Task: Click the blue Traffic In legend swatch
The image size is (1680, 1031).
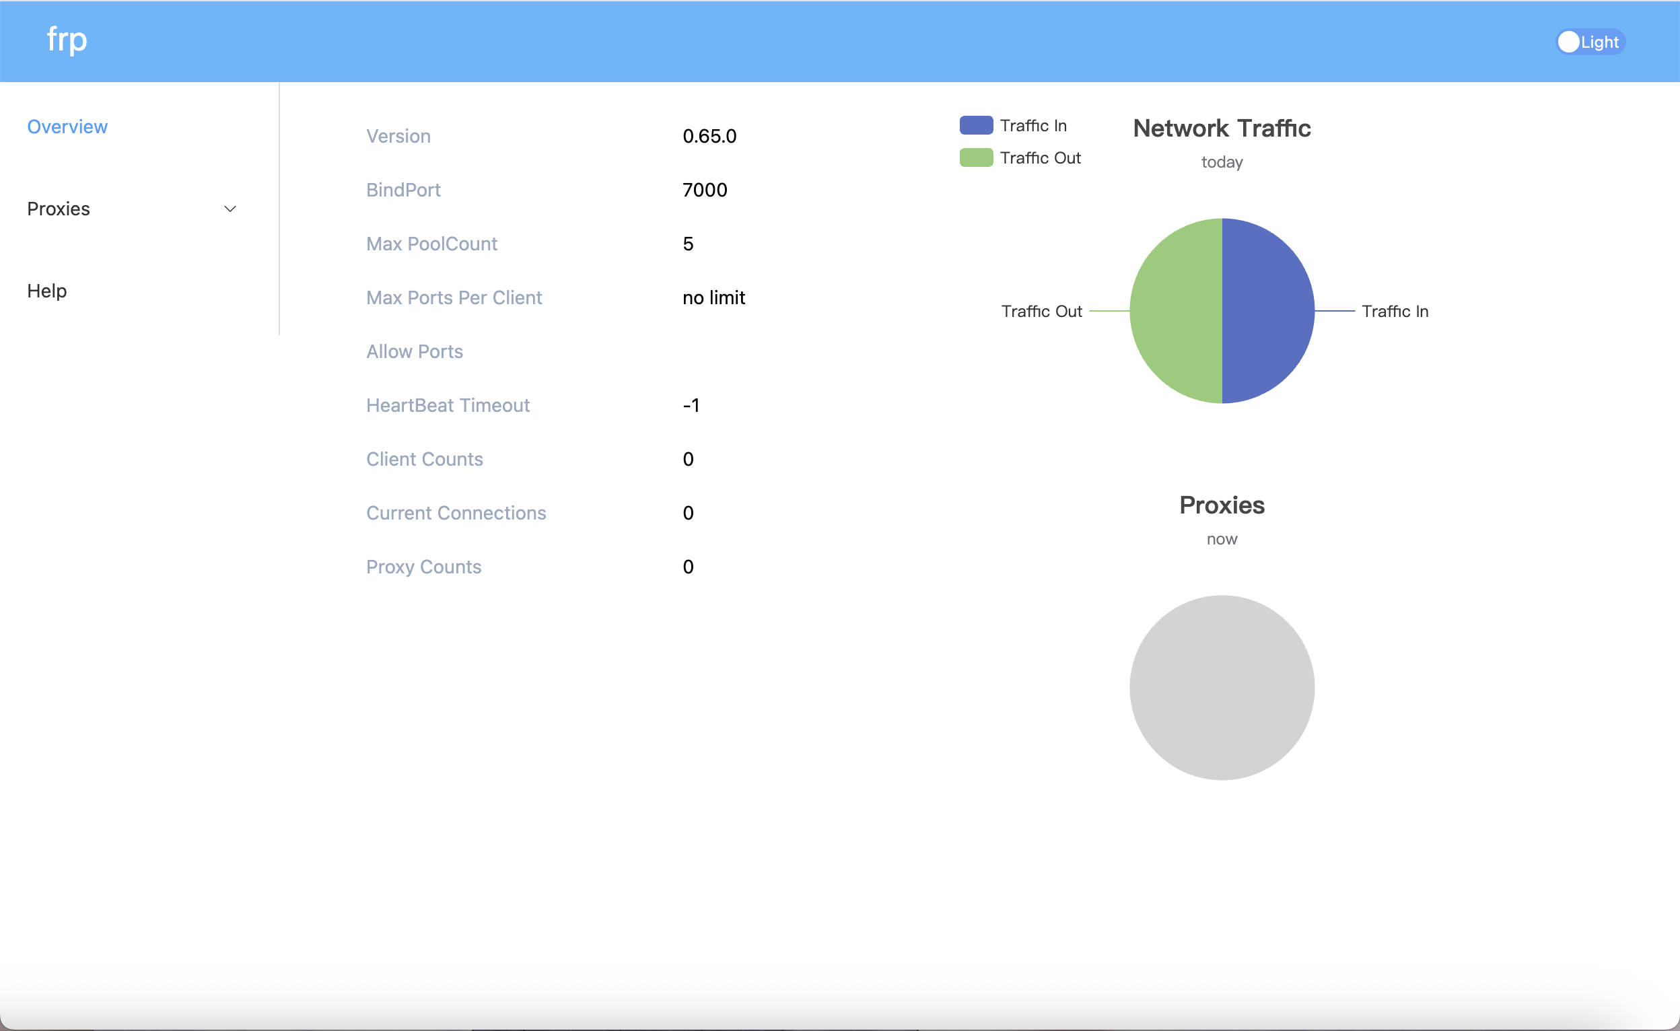Action: [976, 125]
